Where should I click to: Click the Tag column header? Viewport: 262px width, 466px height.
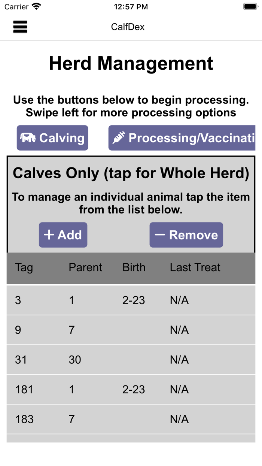pos(24,267)
